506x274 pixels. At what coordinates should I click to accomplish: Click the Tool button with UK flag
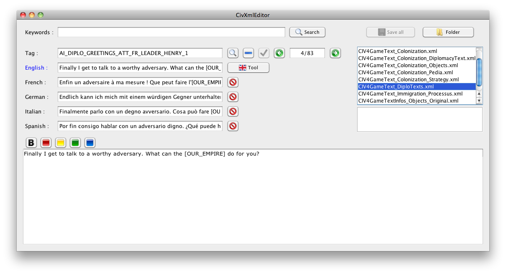248,68
